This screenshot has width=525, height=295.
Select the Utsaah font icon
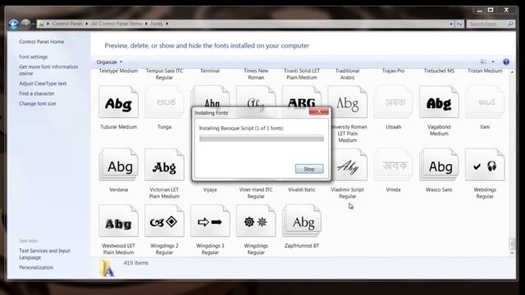tap(393, 102)
